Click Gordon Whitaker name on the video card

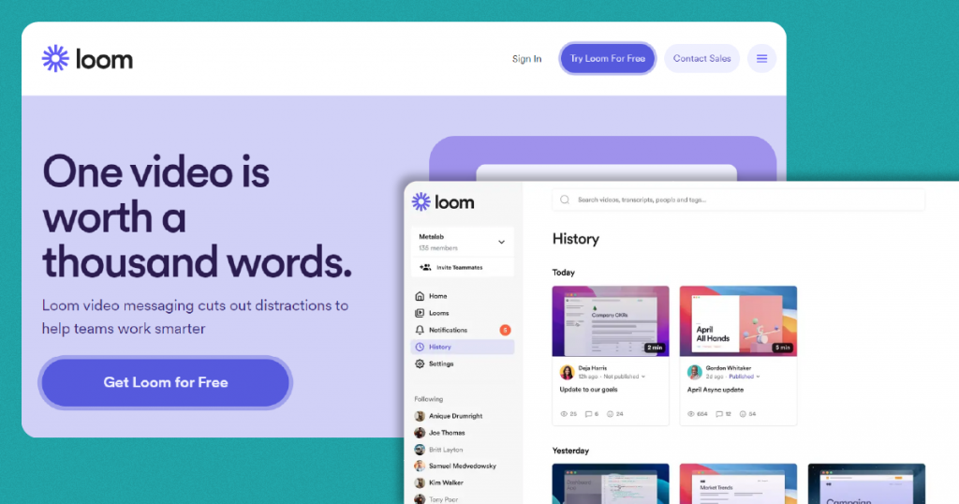[729, 368]
